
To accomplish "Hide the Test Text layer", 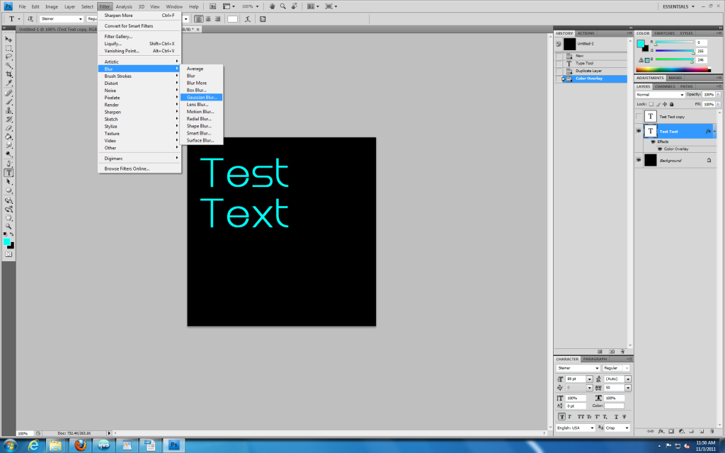I will (639, 131).
